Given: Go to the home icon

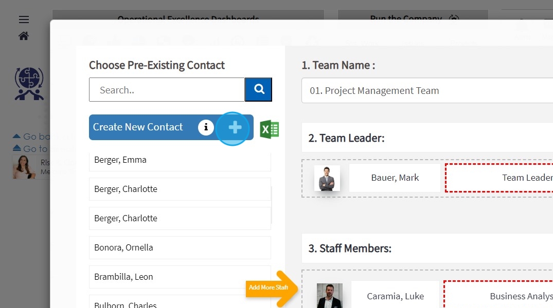Looking at the screenshot, I should click(x=24, y=36).
